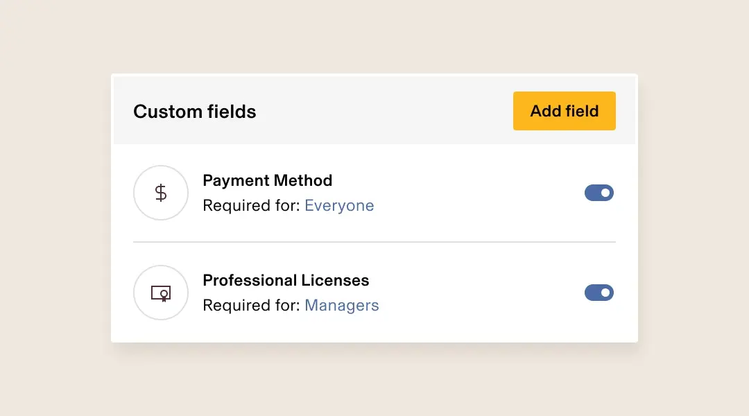This screenshot has width=749, height=416.
Task: Open required-for options for Payment Method
Action: pyautogui.click(x=339, y=205)
